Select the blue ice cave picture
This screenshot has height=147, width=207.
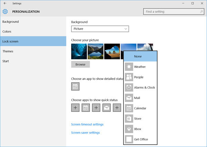(79, 51)
